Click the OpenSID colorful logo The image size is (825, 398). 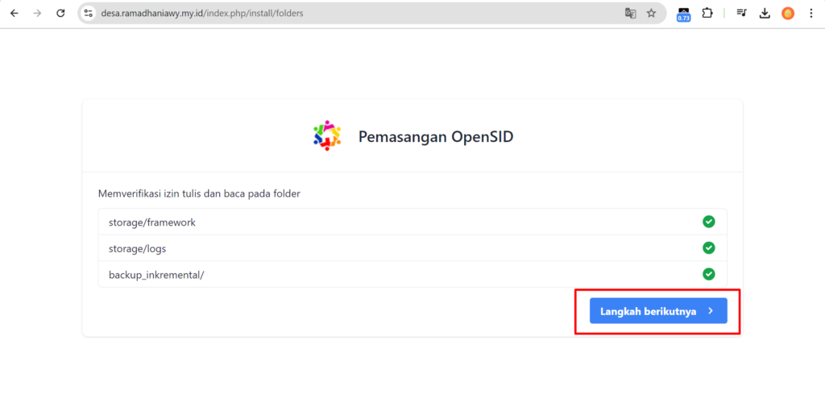tap(327, 136)
